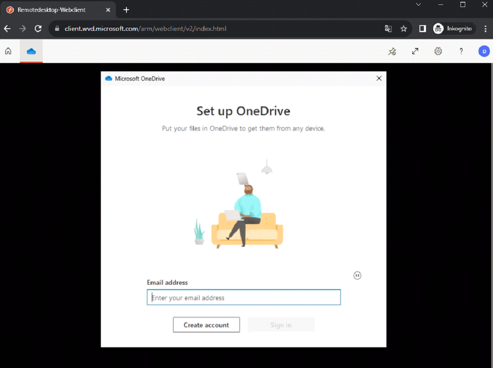Open the tab search dropdown arrow
This screenshot has width=493, height=368.
(x=418, y=4)
